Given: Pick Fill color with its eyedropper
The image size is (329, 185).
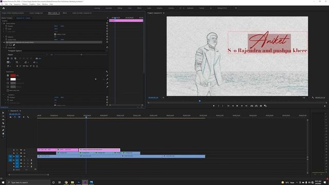Looking at the screenshot, I should [x=107, y=76].
